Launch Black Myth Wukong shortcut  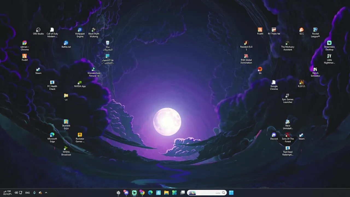point(94,33)
